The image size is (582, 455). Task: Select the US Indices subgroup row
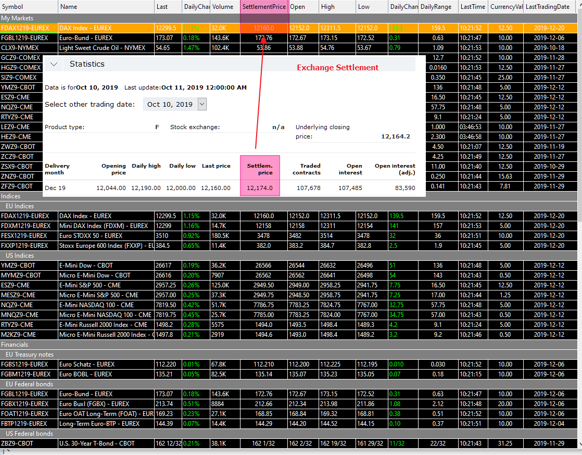pos(288,256)
